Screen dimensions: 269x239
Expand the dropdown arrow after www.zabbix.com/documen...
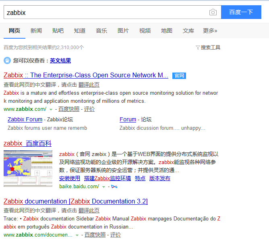pyautogui.click(x=77, y=235)
